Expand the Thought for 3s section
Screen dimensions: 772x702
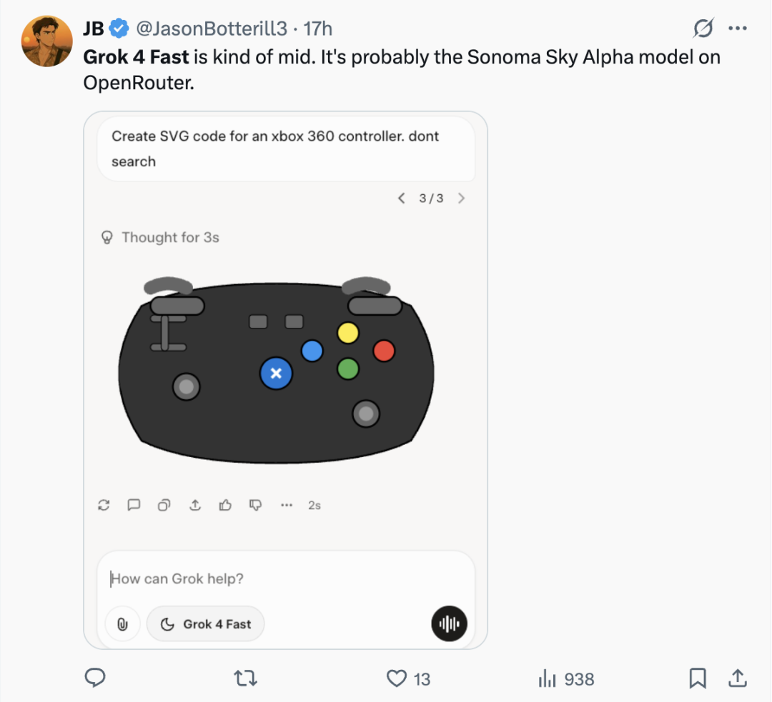(161, 238)
